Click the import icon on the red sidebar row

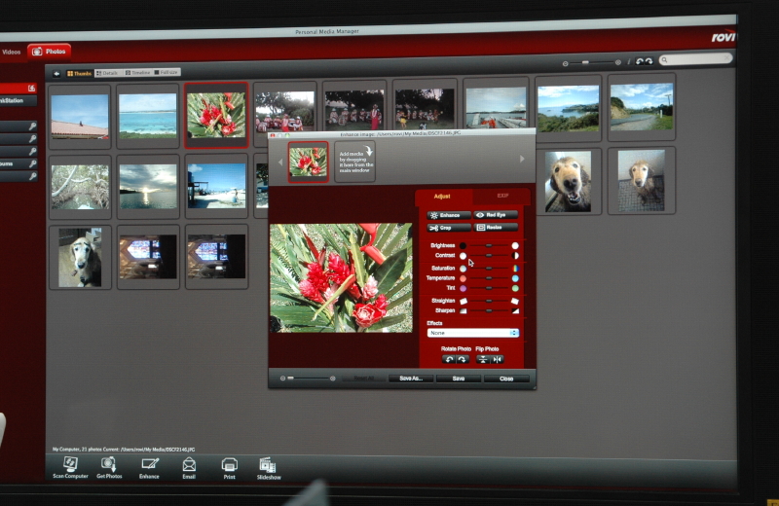tap(32, 88)
